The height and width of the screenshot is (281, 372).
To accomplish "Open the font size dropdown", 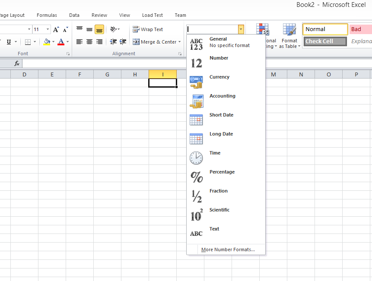I will 48,29.
